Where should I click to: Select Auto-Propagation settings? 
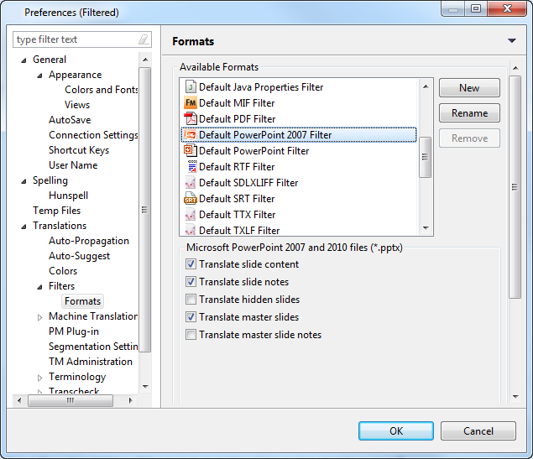point(89,241)
